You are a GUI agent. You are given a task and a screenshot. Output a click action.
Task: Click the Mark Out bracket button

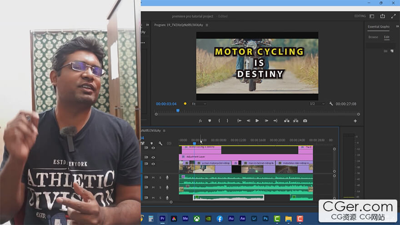[227, 121]
